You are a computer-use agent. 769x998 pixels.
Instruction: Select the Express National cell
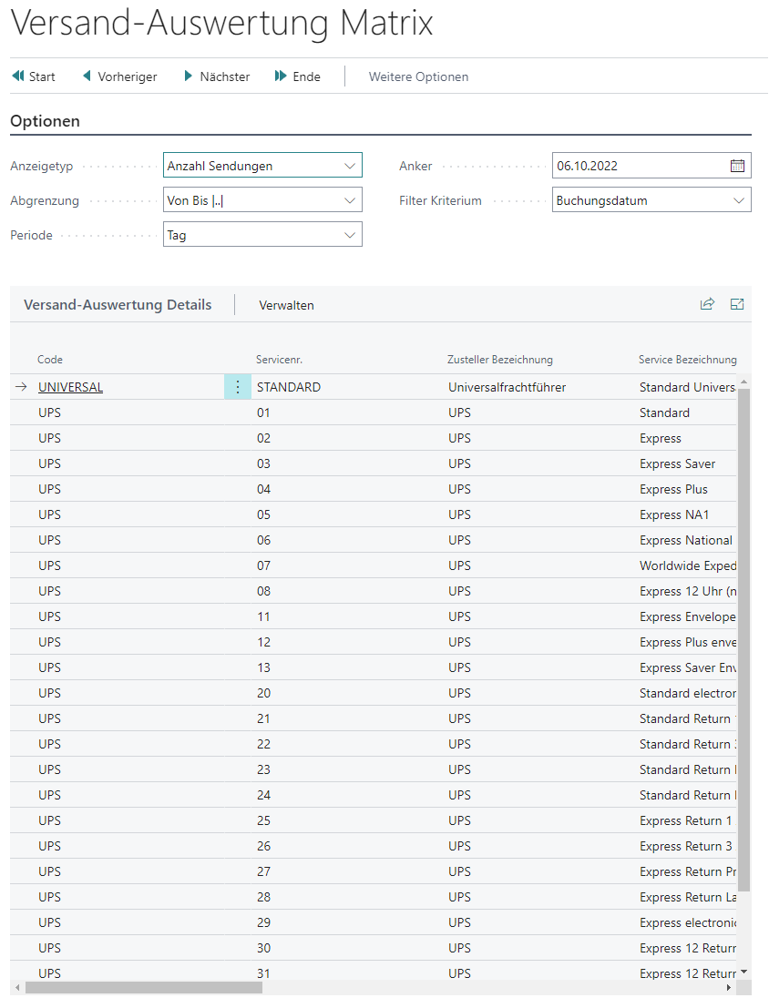pos(686,540)
